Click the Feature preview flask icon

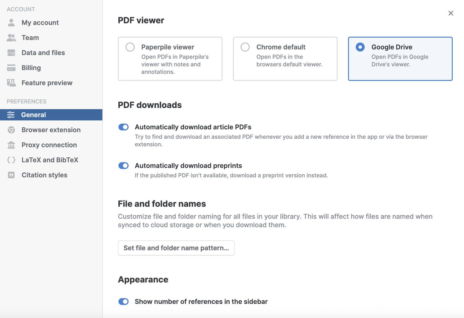(11, 83)
